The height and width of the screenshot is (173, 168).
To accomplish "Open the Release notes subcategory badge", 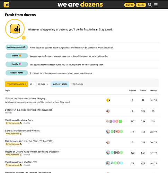I will [x=17, y=73].
